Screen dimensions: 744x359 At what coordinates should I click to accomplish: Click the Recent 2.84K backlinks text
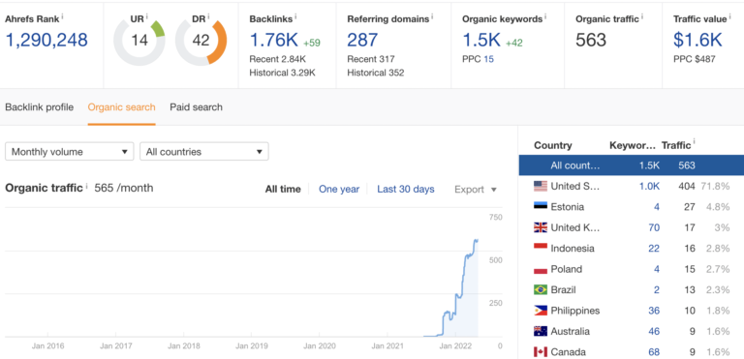(278, 59)
